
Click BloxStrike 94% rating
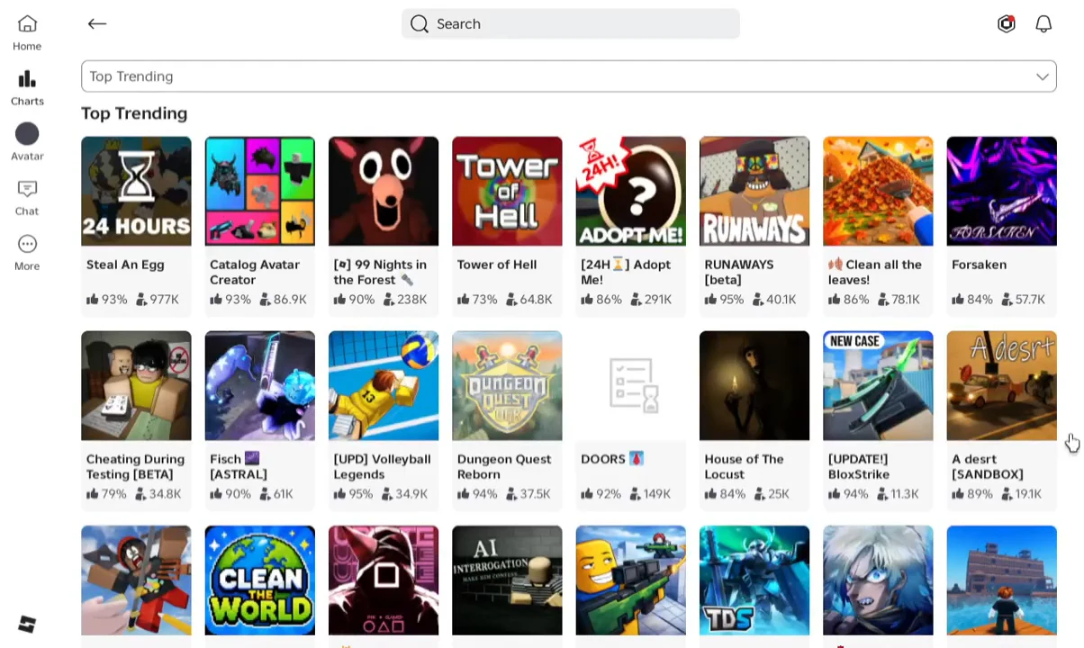pyautogui.click(x=848, y=493)
